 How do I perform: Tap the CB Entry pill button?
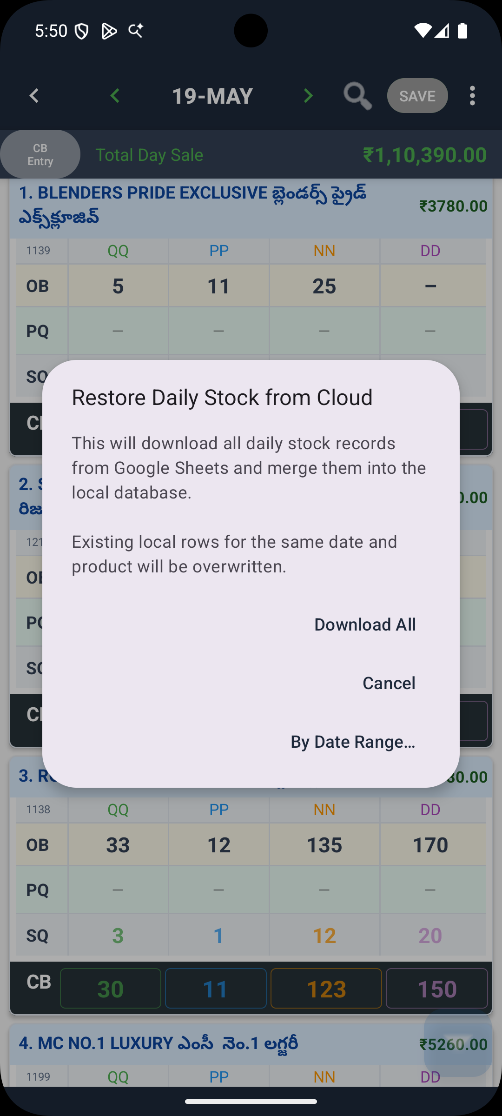tap(40, 154)
